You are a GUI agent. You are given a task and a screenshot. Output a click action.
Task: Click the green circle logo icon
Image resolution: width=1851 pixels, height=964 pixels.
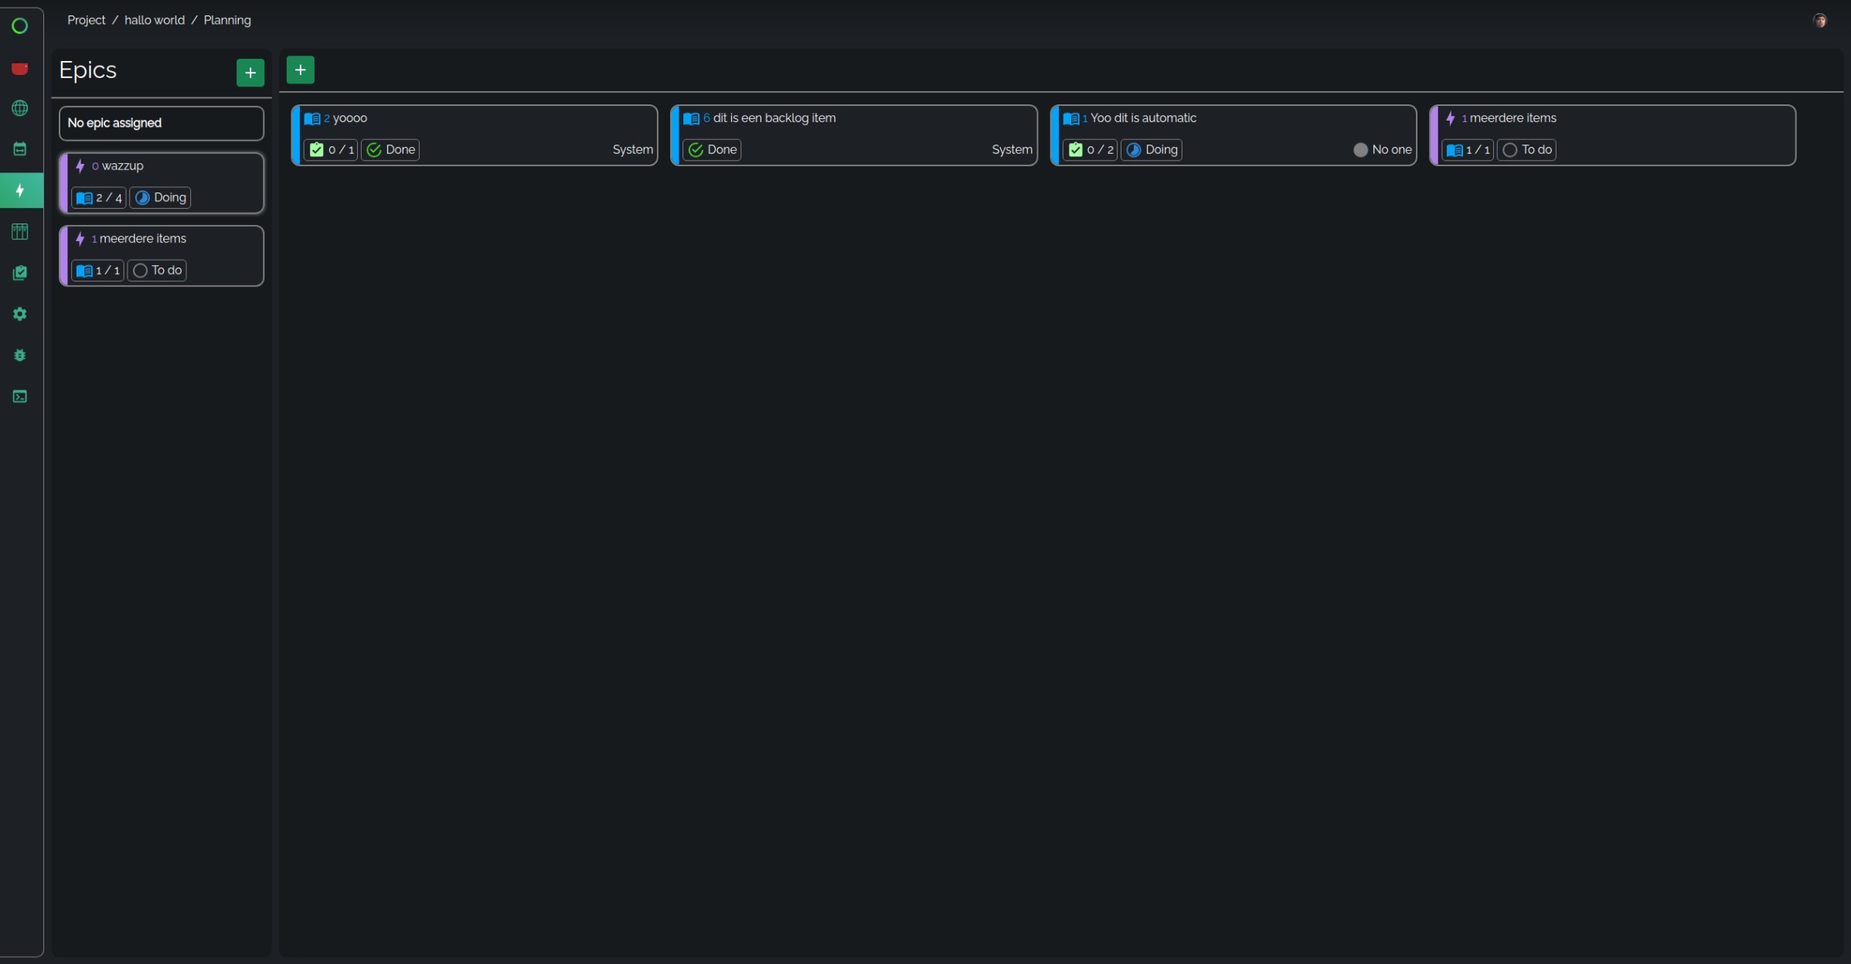tap(20, 26)
